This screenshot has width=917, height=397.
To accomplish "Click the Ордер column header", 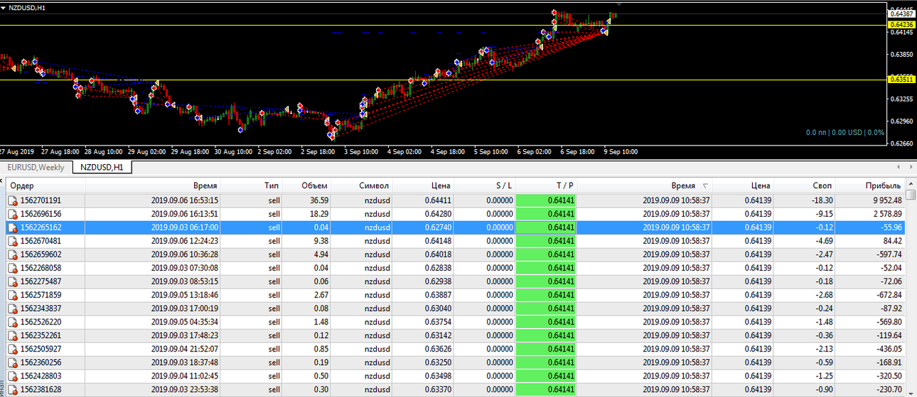I will tap(46, 185).
